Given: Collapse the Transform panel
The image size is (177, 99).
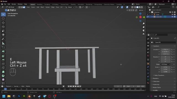Looking at the screenshot, I should [x=156, y=46].
